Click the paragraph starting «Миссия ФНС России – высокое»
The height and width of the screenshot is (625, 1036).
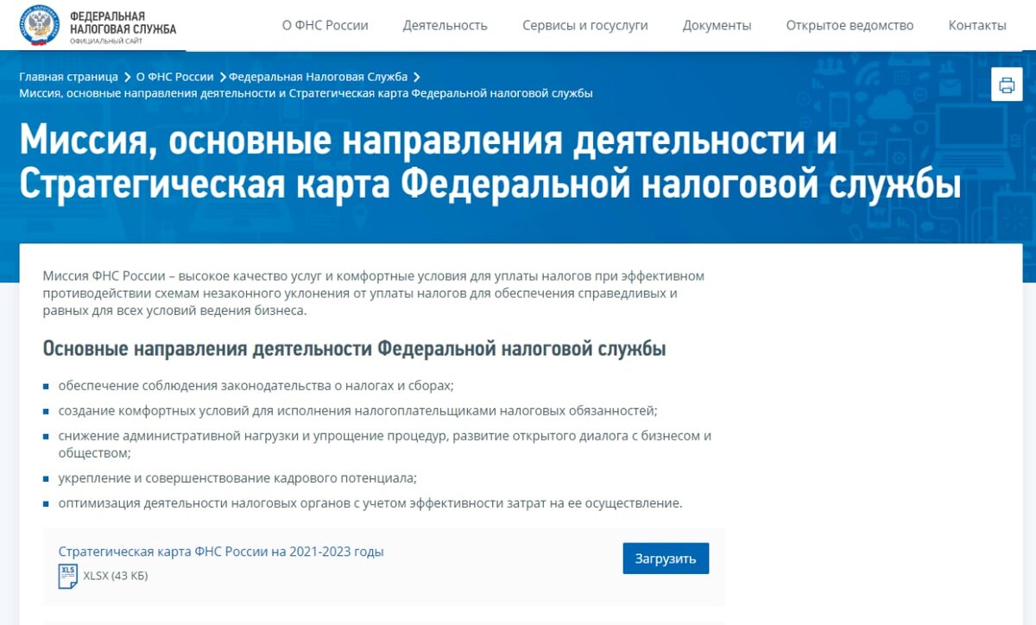(374, 293)
